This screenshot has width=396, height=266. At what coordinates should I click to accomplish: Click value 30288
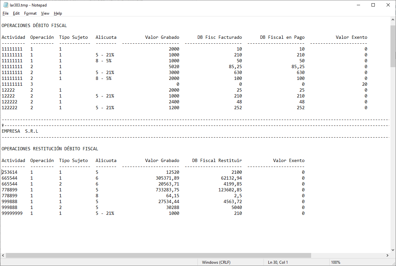click(173, 207)
